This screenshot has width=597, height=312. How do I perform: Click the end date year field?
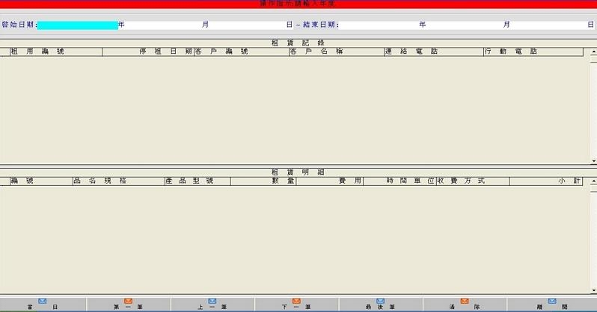(380, 25)
